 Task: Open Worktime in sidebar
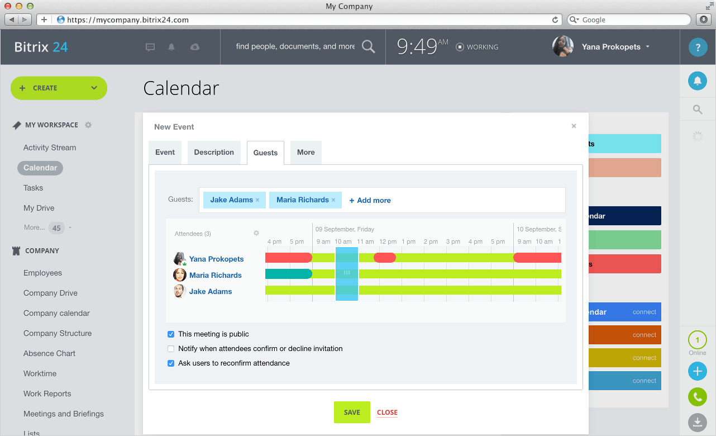coord(40,373)
